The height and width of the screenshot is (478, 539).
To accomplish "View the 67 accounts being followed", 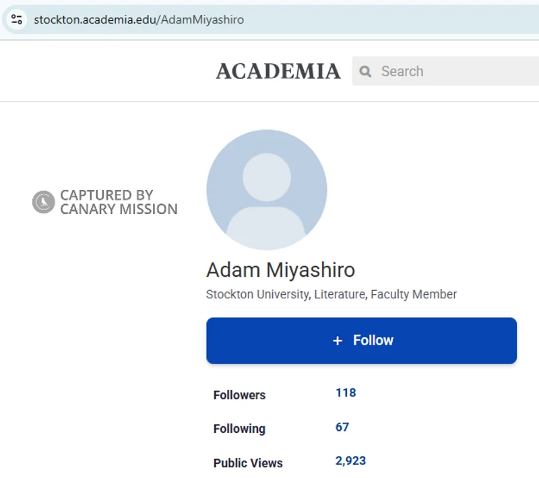I will 342,427.
